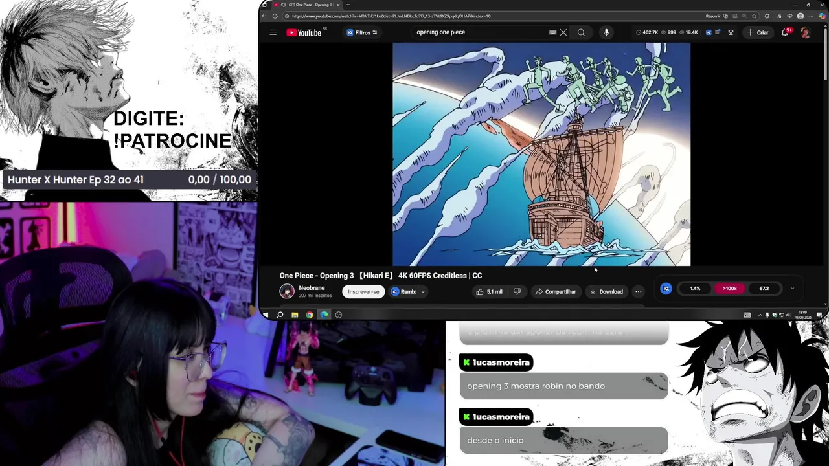Image resolution: width=829 pixels, height=466 pixels.
Task: Open the taskbar clock and date
Action: coord(802,315)
